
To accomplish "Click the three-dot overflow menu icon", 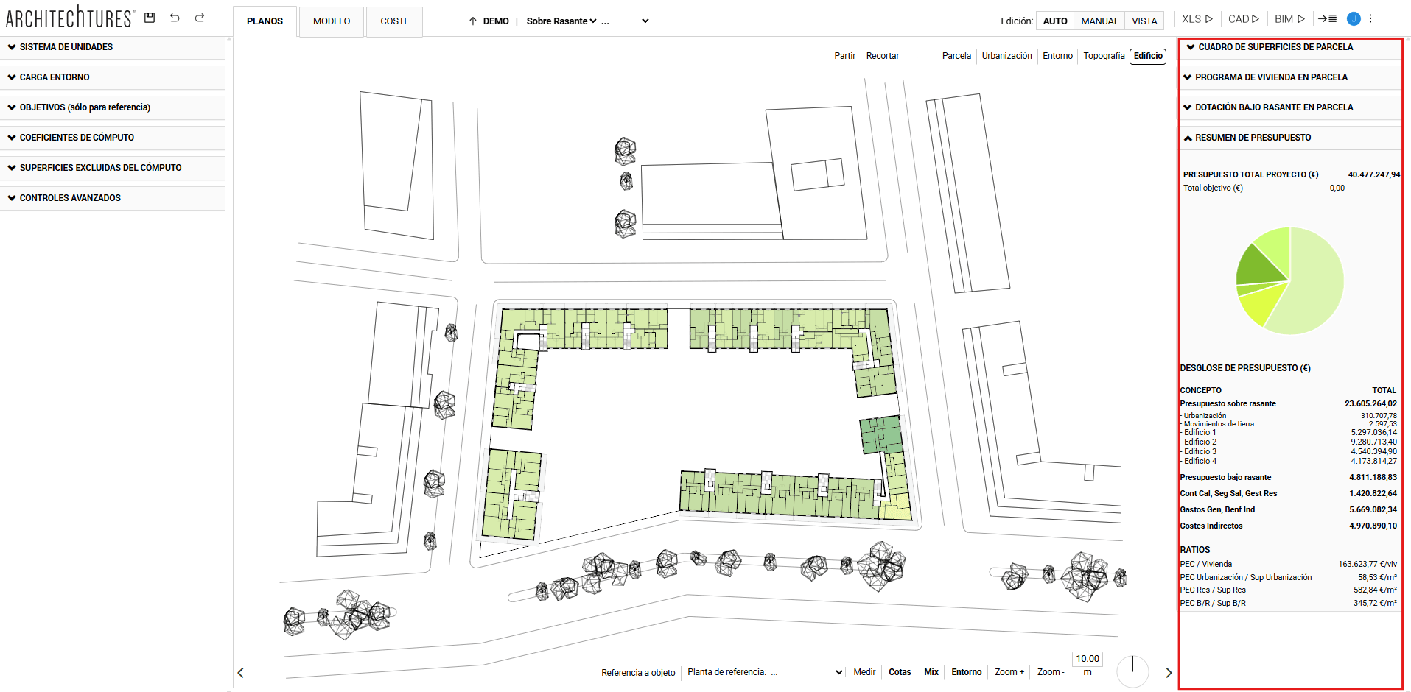I will click(1370, 18).
